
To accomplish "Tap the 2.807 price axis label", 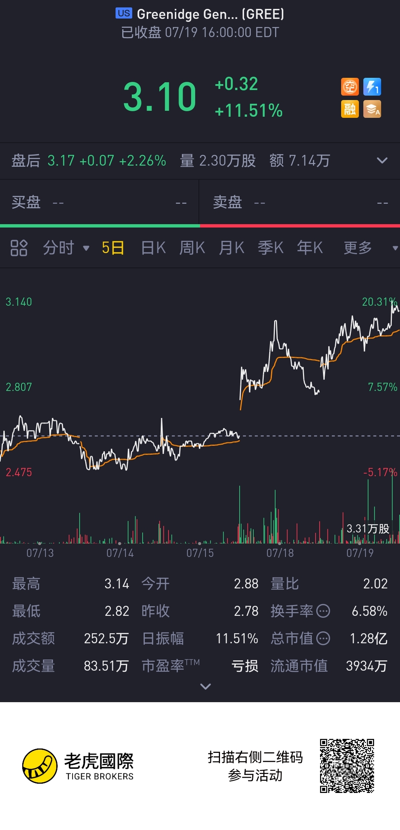I will point(19,387).
